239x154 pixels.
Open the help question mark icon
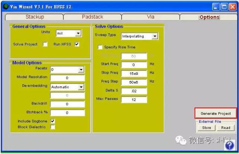pos(229,145)
